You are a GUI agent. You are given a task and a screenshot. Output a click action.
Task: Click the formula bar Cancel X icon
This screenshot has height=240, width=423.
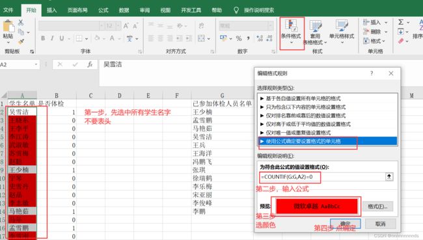pyautogui.click(x=60, y=64)
